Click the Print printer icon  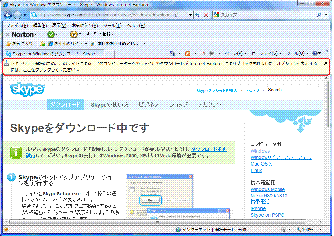(x=212, y=54)
